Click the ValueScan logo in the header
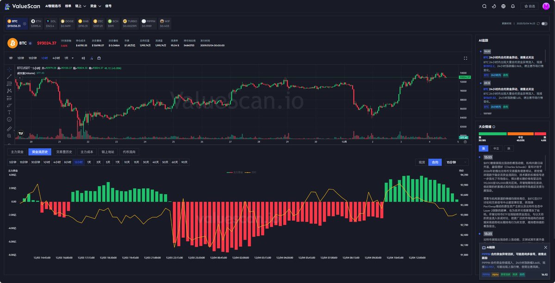 [x=23, y=6]
